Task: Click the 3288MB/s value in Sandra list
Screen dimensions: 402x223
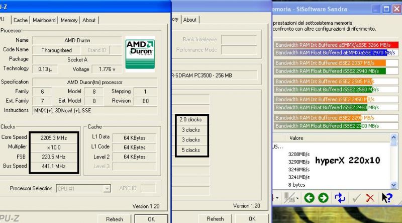Action: coord(298,155)
